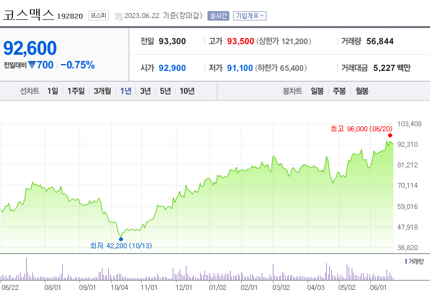Click the 05/02 date axis label

tap(347, 287)
